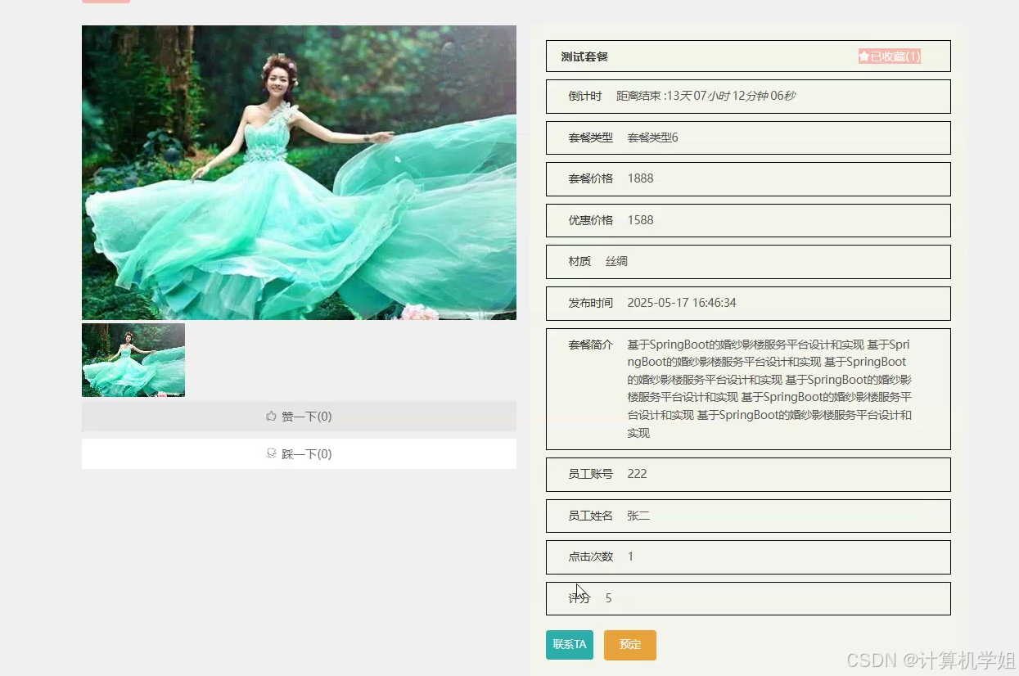Click the 套餐价格 label
Image resolution: width=1019 pixels, height=676 pixels.
click(x=591, y=178)
